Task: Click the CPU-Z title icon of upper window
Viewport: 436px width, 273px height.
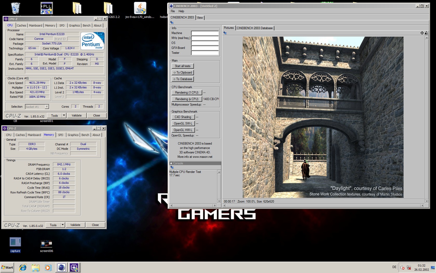Action: point(6,19)
